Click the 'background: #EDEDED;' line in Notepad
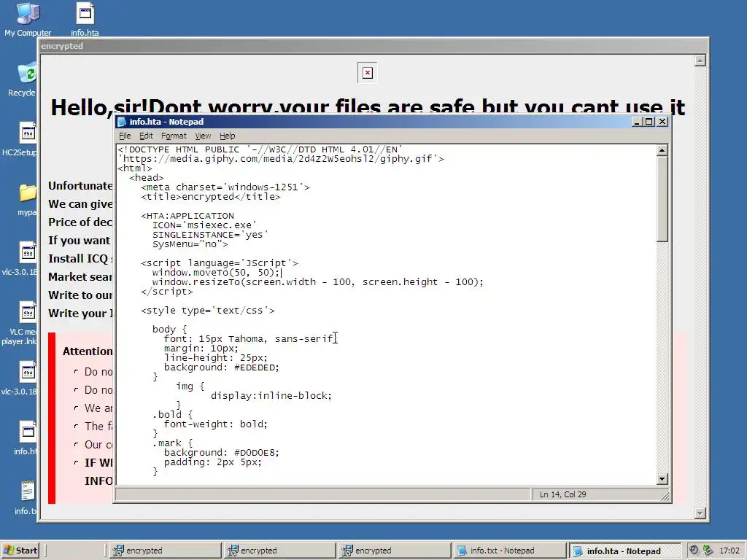Viewport: 747px width, 560px height. pos(222,367)
